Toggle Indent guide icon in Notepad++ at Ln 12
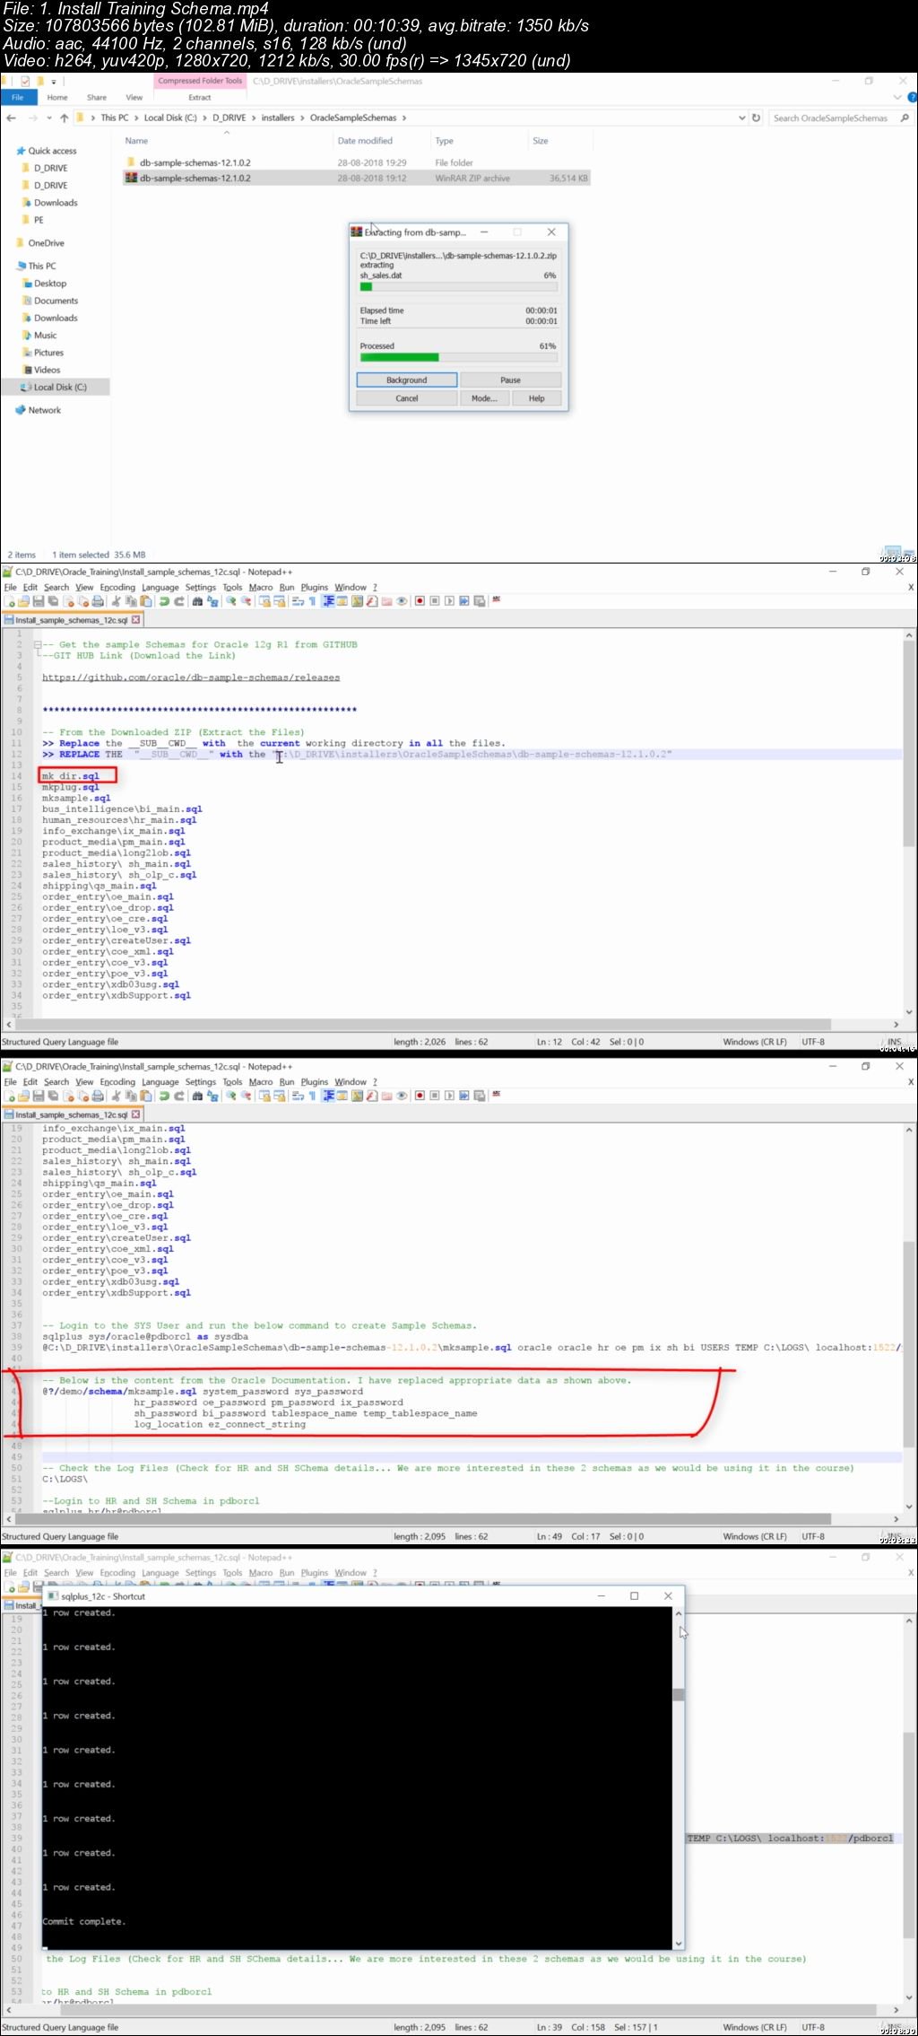918x2036 pixels. [328, 601]
